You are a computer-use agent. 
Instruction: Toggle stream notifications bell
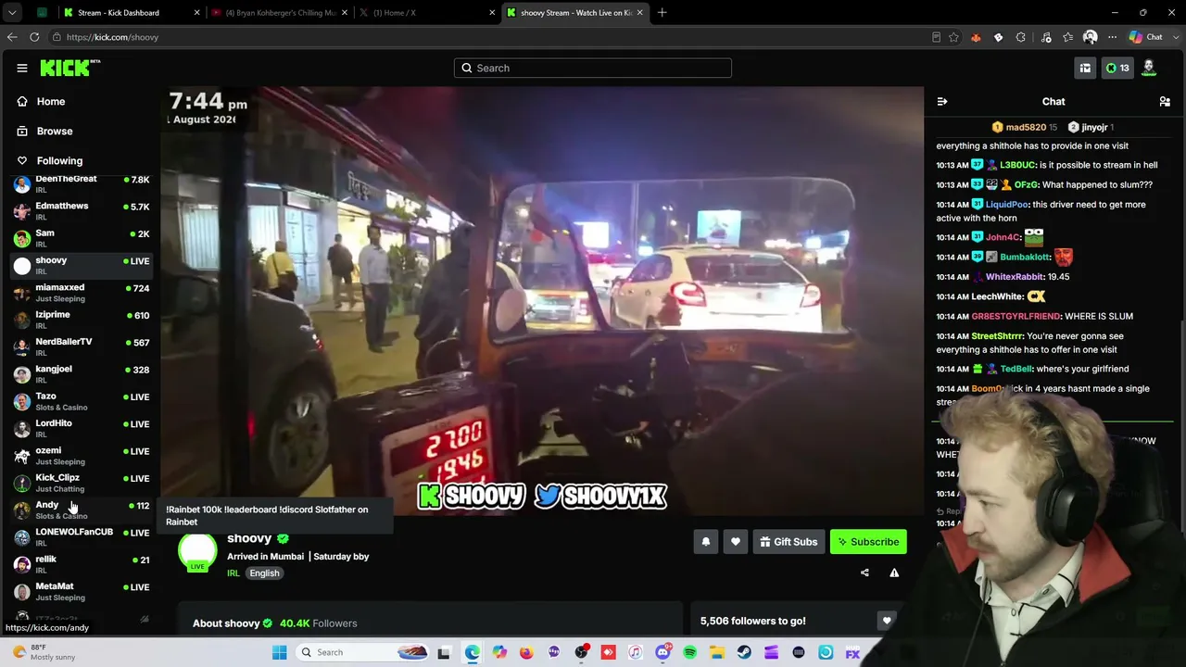pyautogui.click(x=706, y=542)
